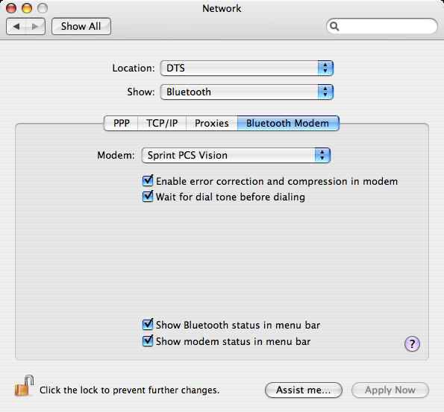Click the Assist me... button
Viewport: 444px width, 412px height.
[x=304, y=390]
